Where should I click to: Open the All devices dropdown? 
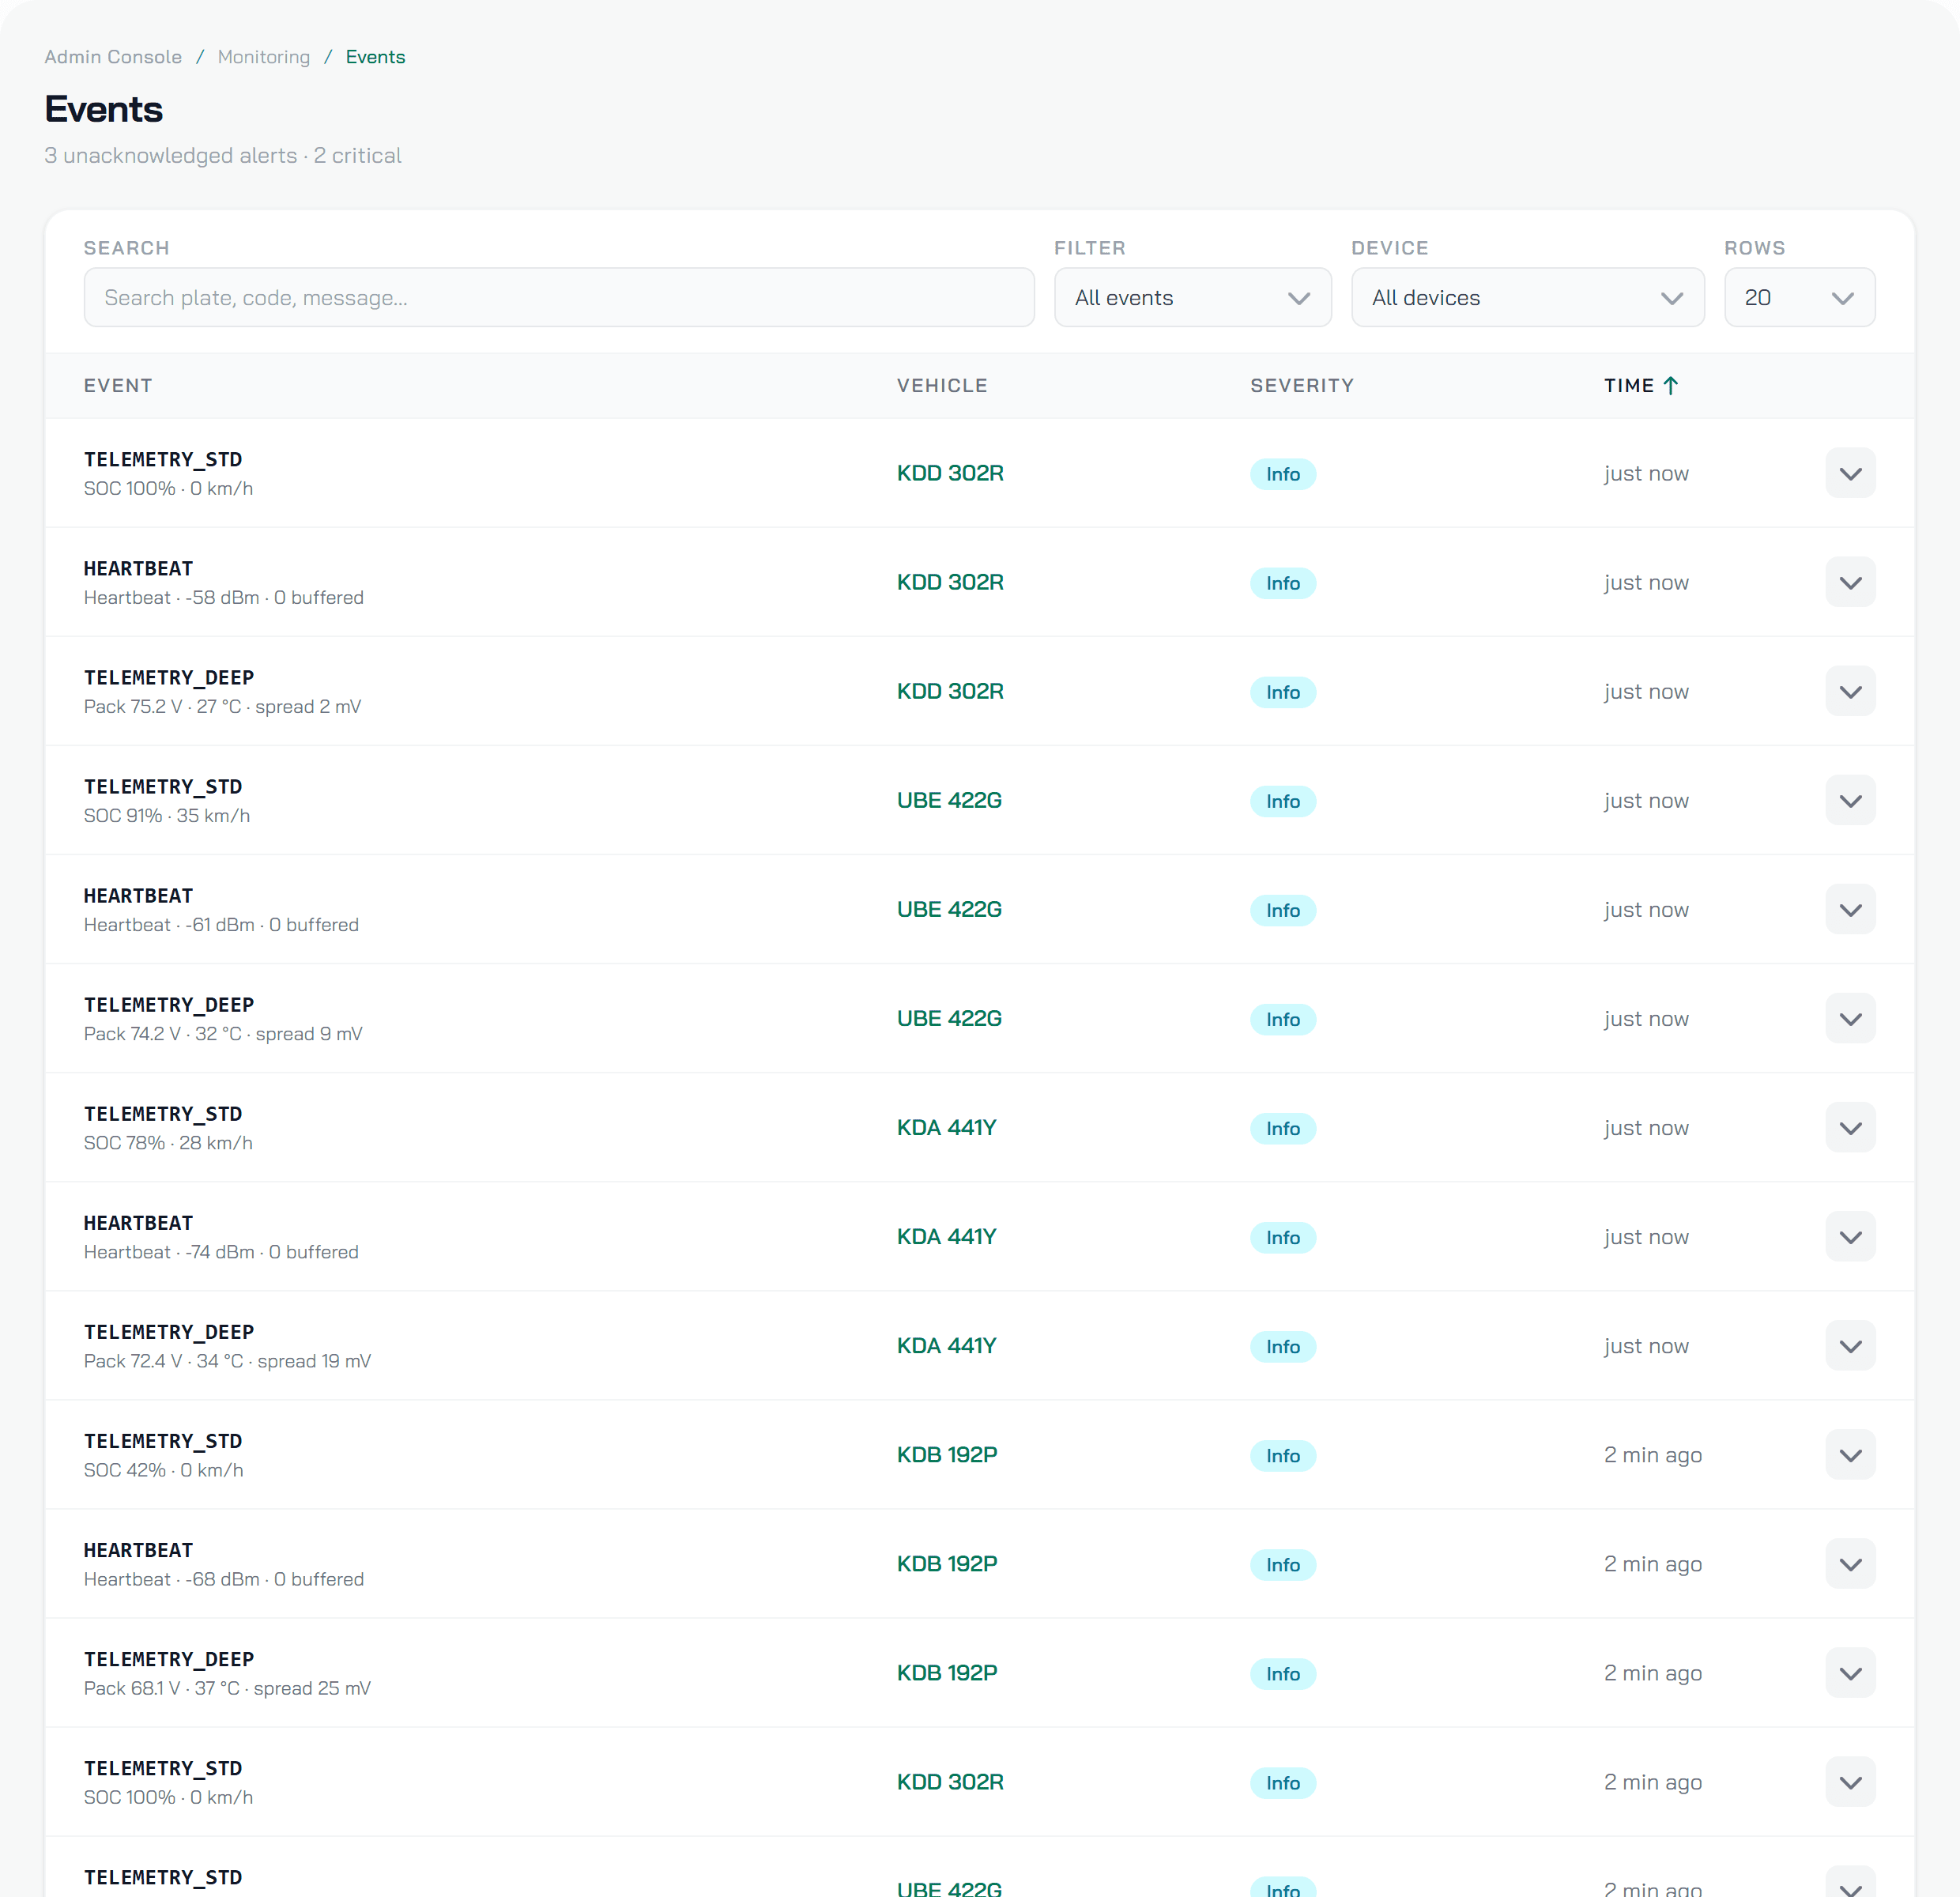[1527, 297]
